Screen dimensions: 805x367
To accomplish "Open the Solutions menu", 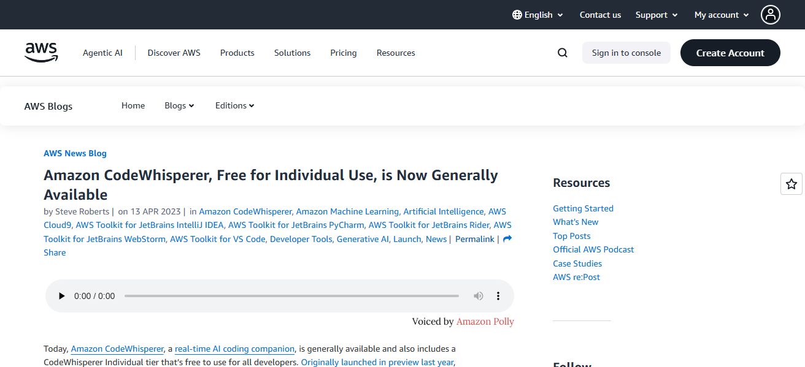I will [292, 53].
